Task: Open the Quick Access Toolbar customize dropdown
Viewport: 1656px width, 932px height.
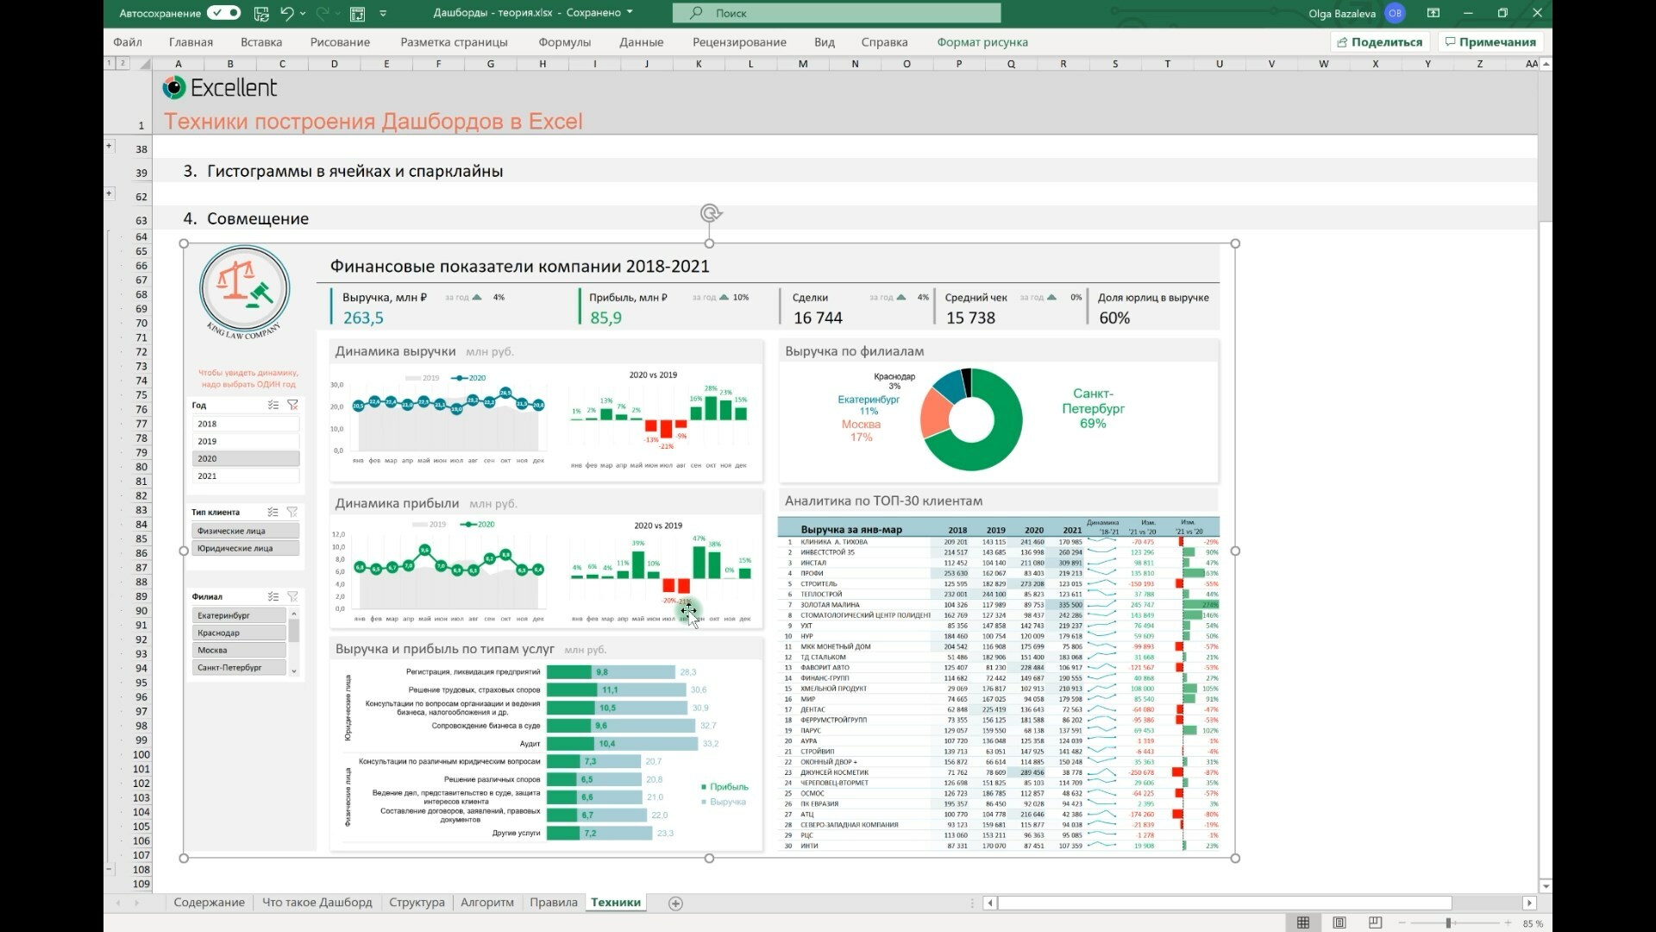Action: (383, 13)
